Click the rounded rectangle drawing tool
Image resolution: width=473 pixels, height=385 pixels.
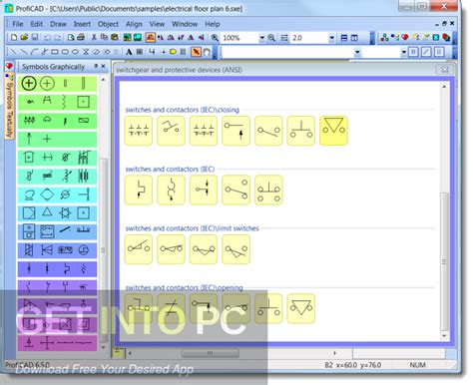pyautogui.click(x=65, y=52)
